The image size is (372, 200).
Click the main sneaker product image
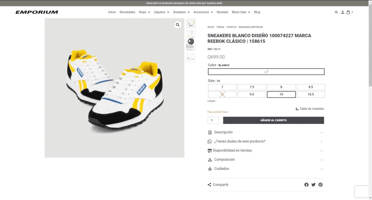pos(114,88)
